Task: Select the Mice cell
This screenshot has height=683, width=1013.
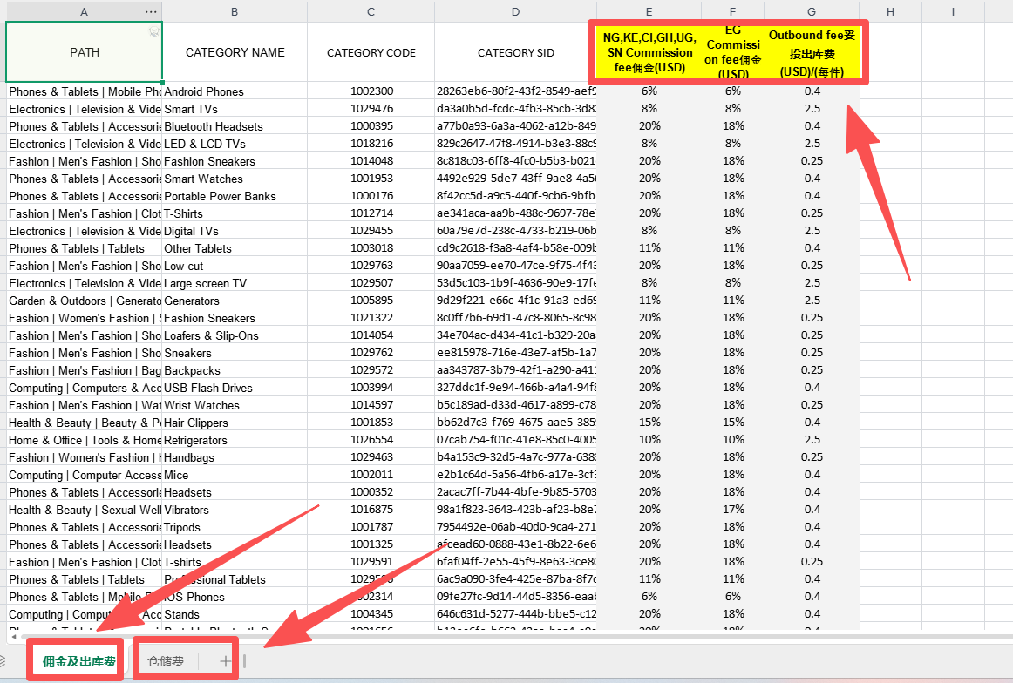Action: [x=235, y=475]
